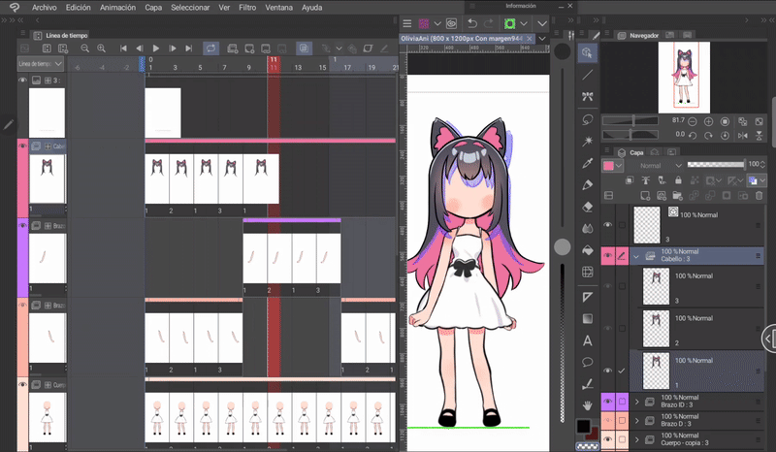Viewport: 776px width, 452px height.
Task: Open the Archivo menu
Action: (44, 8)
